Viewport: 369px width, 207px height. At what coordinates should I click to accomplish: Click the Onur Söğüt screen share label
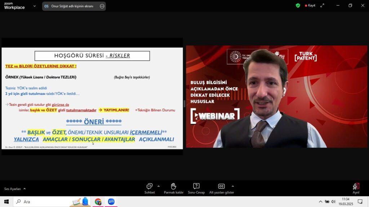pos(72,6)
